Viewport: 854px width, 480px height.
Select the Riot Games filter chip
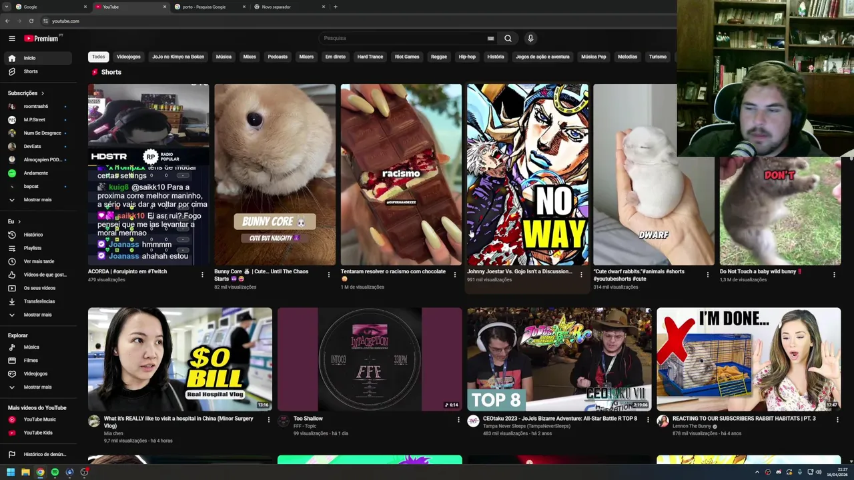click(407, 57)
